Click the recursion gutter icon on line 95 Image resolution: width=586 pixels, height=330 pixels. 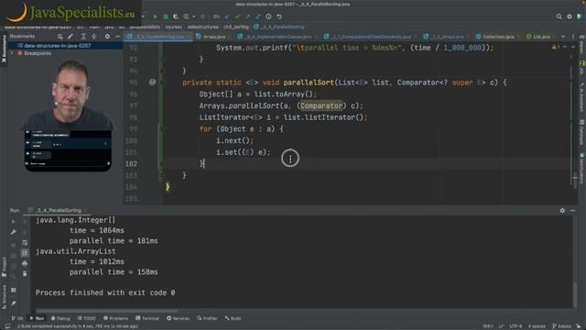(152, 82)
